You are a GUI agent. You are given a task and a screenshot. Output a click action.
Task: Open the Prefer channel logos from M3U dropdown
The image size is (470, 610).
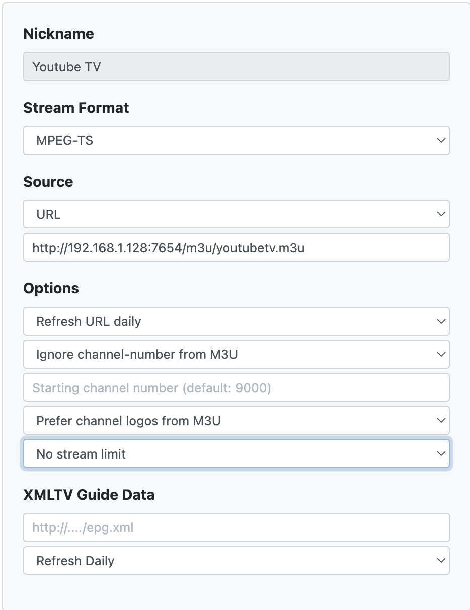click(x=236, y=421)
